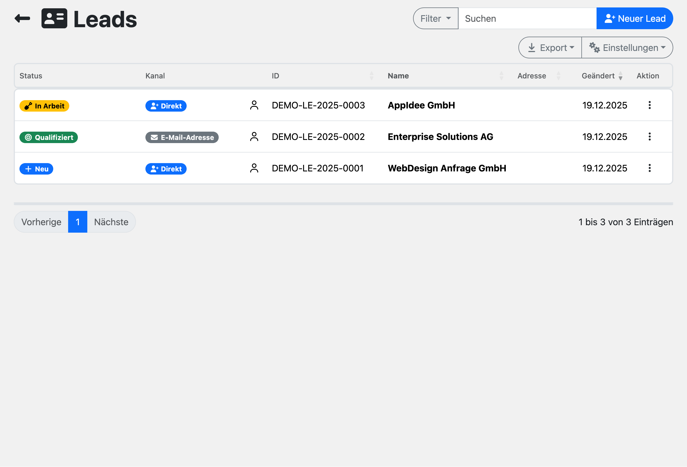The height and width of the screenshot is (467, 687).
Task: Go to Nächste page
Action: pos(111,222)
